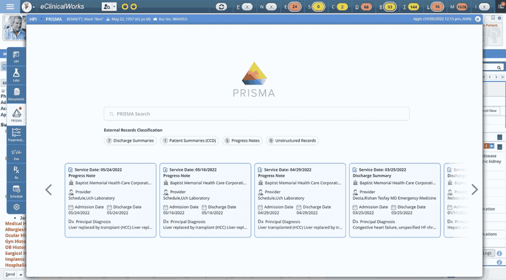Screen dimensions: 506x280
Task: Open the 04/29/2022 Progress Note card
Action: point(300,200)
